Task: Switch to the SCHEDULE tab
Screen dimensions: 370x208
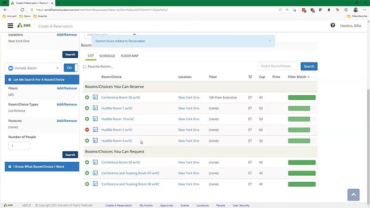Action: click(x=107, y=56)
